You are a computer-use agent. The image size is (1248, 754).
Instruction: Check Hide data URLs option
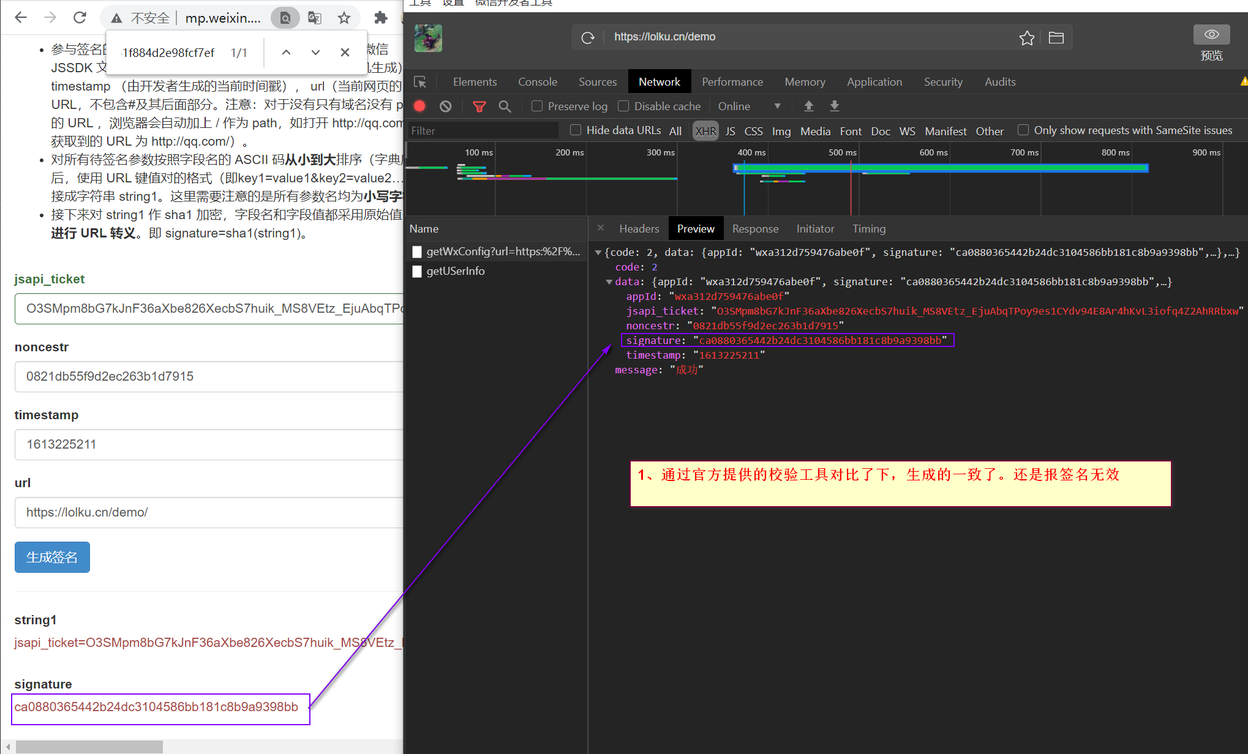[x=576, y=130]
